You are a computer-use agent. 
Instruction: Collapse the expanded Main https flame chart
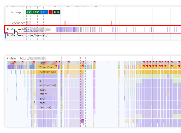click(x=7, y=58)
